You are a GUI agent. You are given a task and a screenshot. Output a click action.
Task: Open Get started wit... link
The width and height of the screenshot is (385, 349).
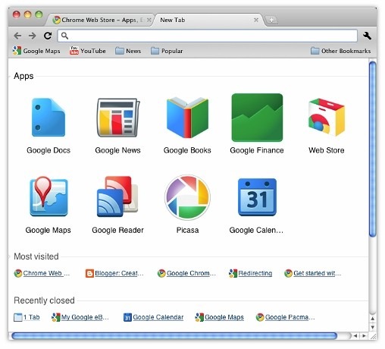pos(312,273)
